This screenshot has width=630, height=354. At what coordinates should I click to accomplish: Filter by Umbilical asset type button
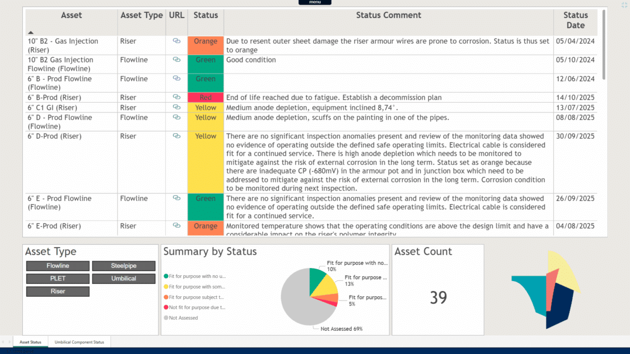click(123, 279)
